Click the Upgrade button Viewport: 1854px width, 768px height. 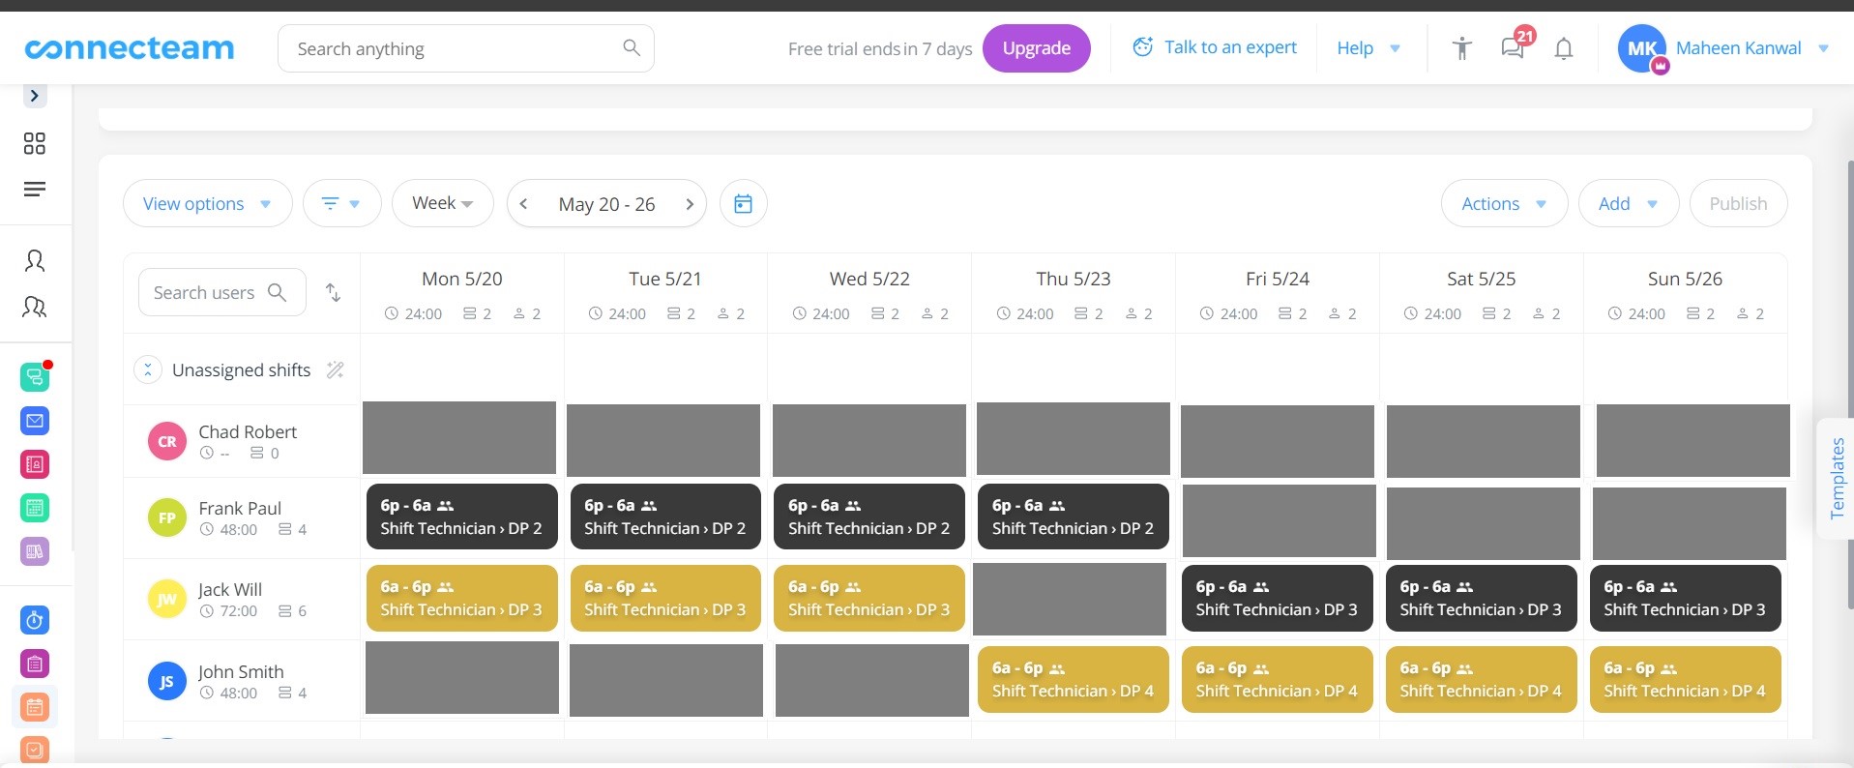click(1036, 47)
